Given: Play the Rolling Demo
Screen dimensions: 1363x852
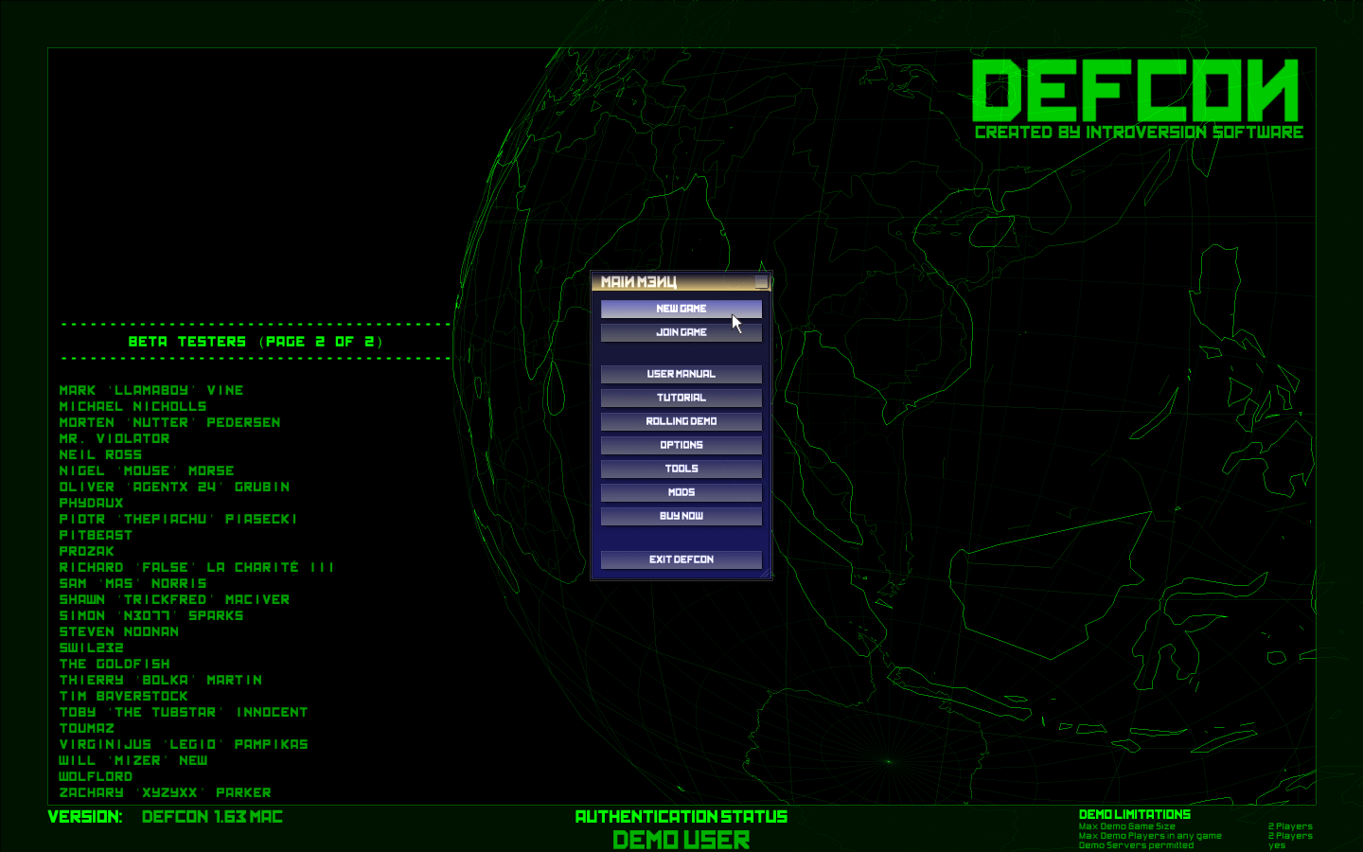Looking at the screenshot, I should (x=681, y=421).
